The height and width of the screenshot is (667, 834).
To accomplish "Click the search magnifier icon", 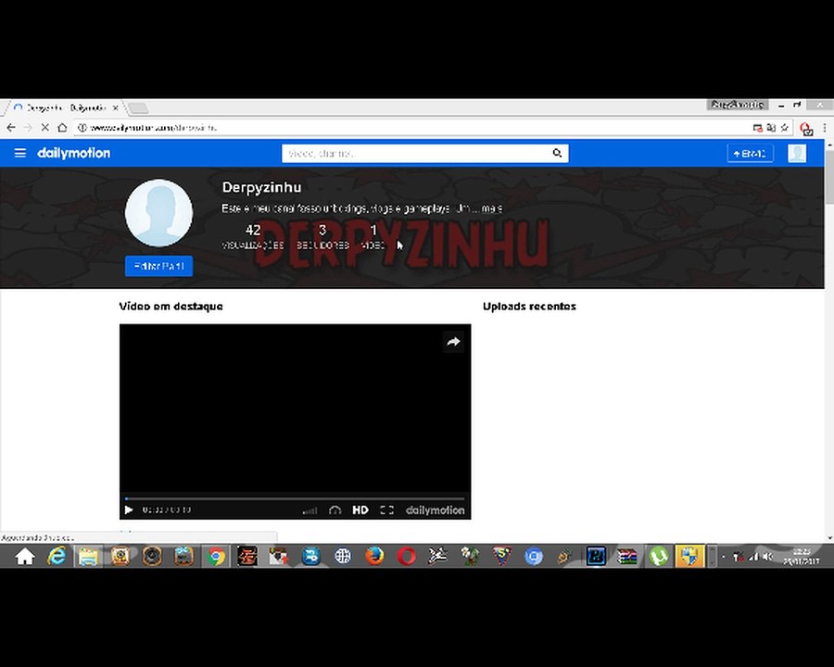I will 557,153.
